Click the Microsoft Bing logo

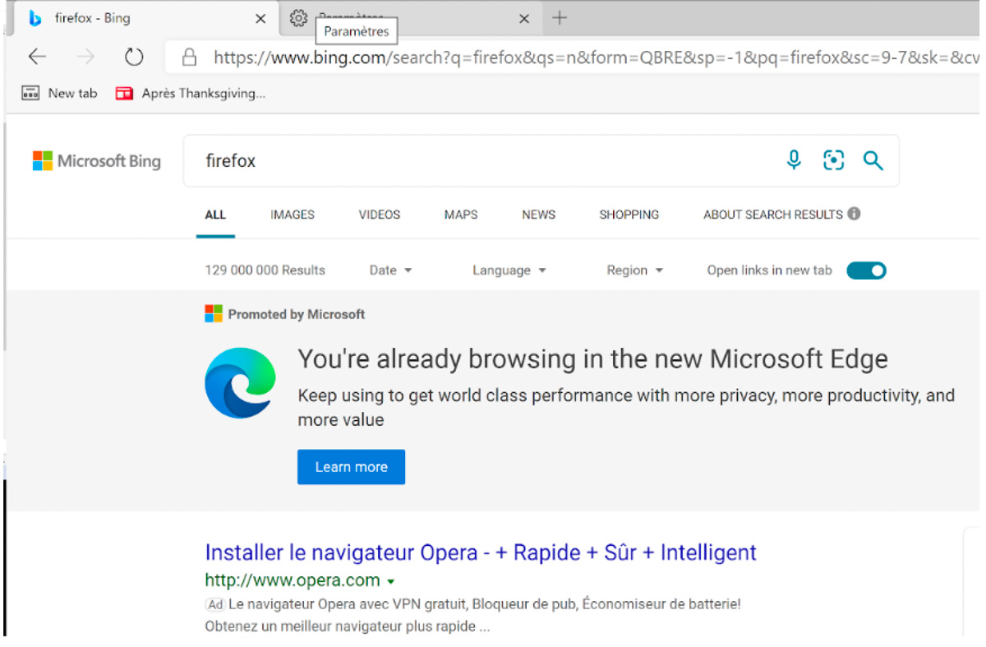(96, 161)
